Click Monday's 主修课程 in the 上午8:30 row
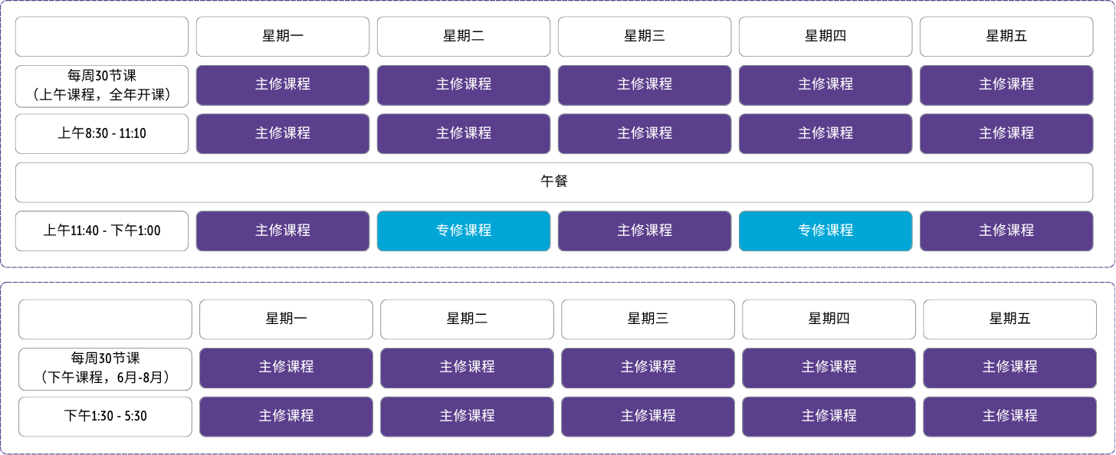This screenshot has height=455, width=1116. pos(283,133)
